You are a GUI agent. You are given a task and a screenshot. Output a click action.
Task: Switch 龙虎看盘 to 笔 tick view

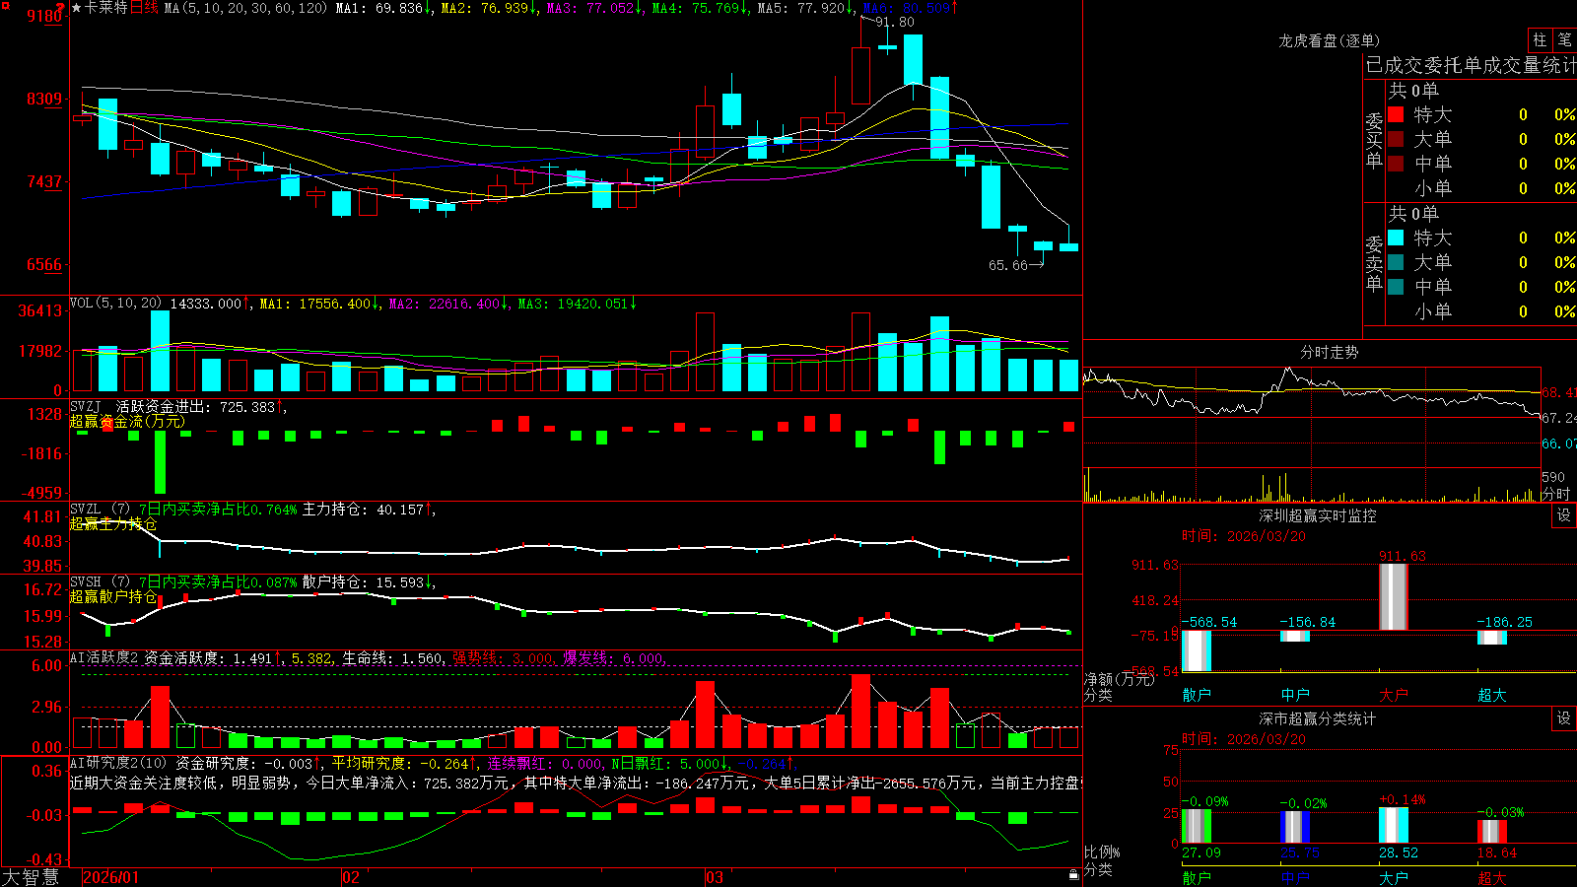pyautogui.click(x=1564, y=39)
